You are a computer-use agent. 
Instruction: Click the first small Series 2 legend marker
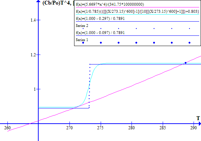(x=83, y=28)
